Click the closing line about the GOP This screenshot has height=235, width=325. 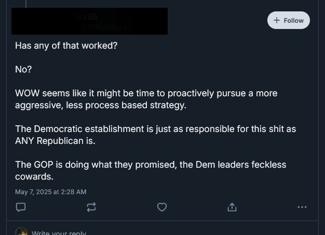pos(151,170)
